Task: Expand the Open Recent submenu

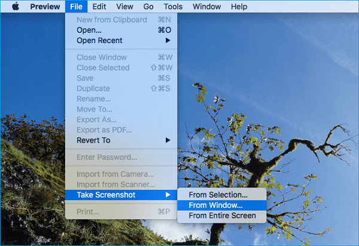Action: click(x=121, y=41)
